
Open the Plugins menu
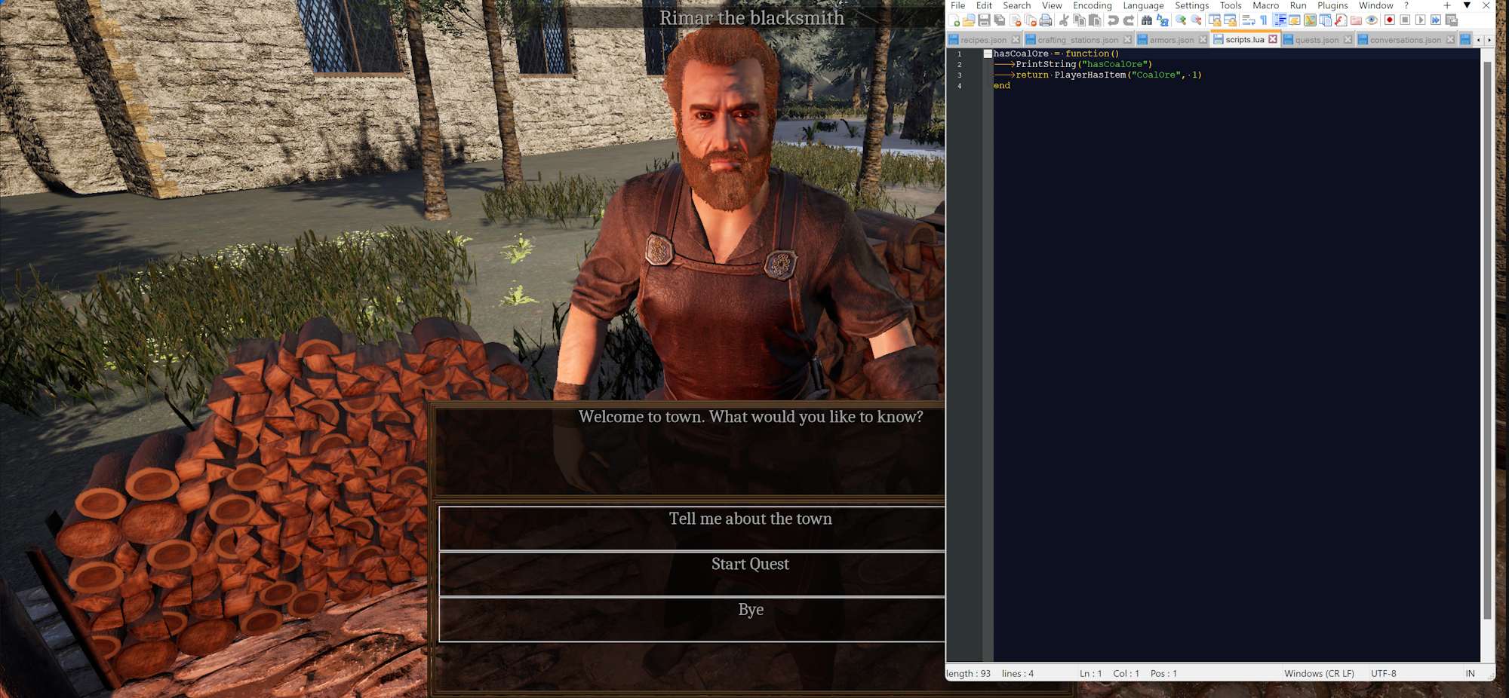click(x=1332, y=6)
